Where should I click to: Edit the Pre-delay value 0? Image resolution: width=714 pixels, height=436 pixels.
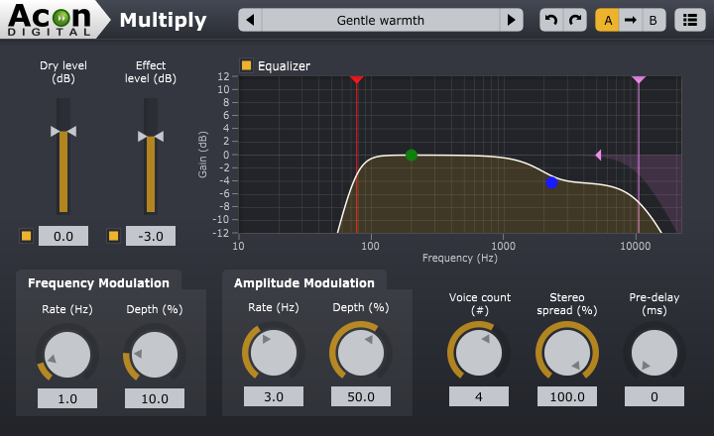coord(654,396)
